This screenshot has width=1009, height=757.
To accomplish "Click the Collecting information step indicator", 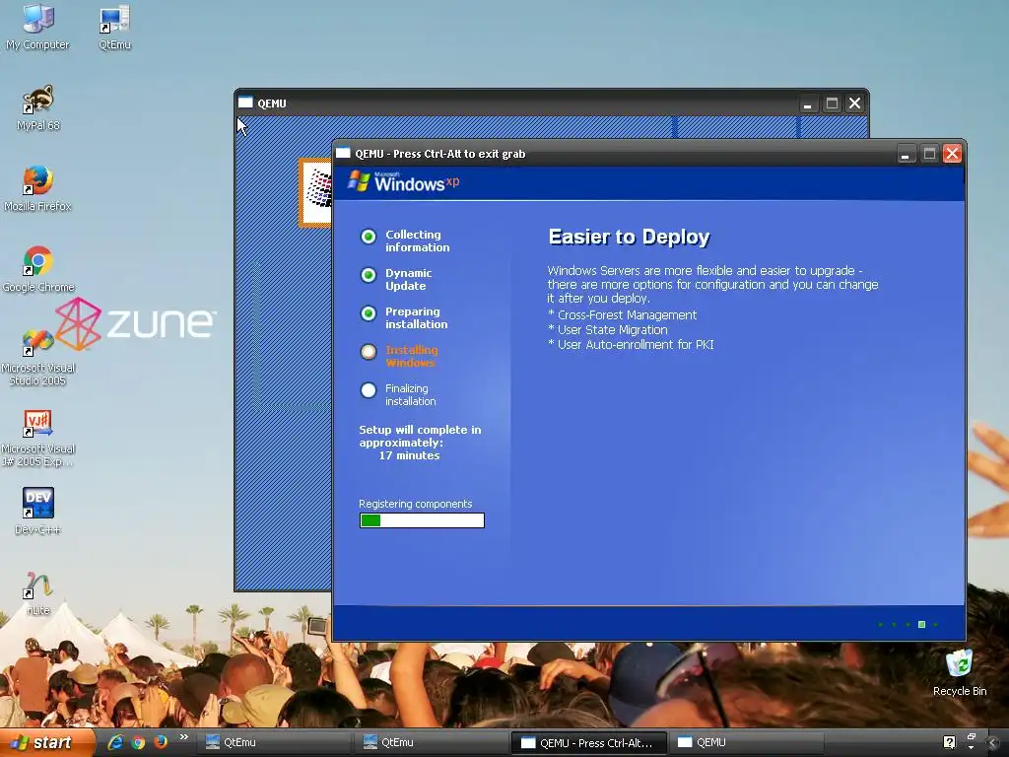I will pyautogui.click(x=369, y=237).
